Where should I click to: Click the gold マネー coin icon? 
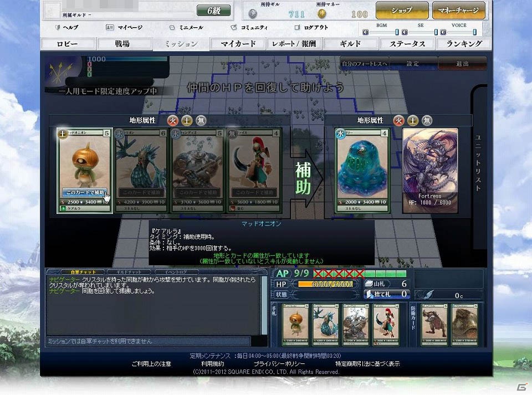pyautogui.click(x=321, y=14)
